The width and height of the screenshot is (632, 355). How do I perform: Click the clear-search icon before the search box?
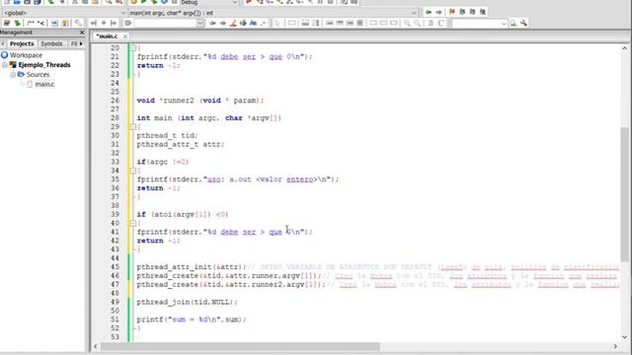(x=127, y=23)
